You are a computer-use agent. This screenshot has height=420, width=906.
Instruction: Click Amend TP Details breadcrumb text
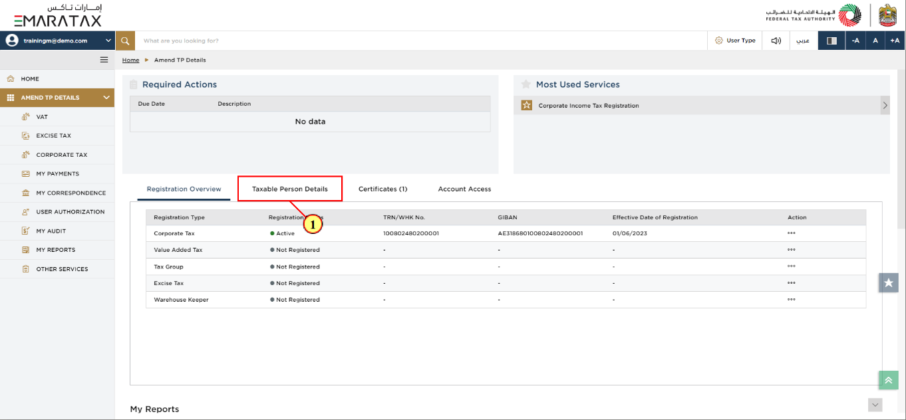click(x=180, y=60)
